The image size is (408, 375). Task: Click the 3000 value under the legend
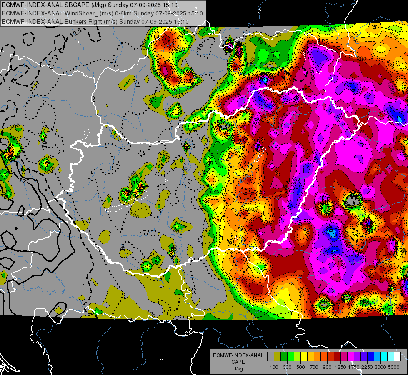tap(380, 367)
